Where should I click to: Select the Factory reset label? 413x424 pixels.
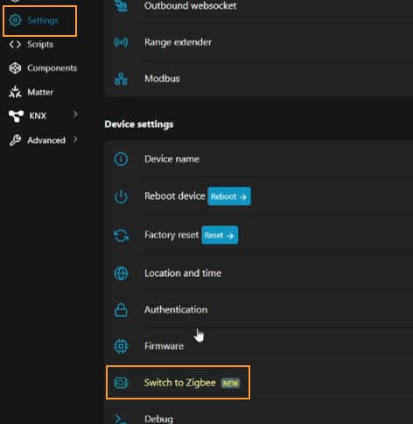171,235
